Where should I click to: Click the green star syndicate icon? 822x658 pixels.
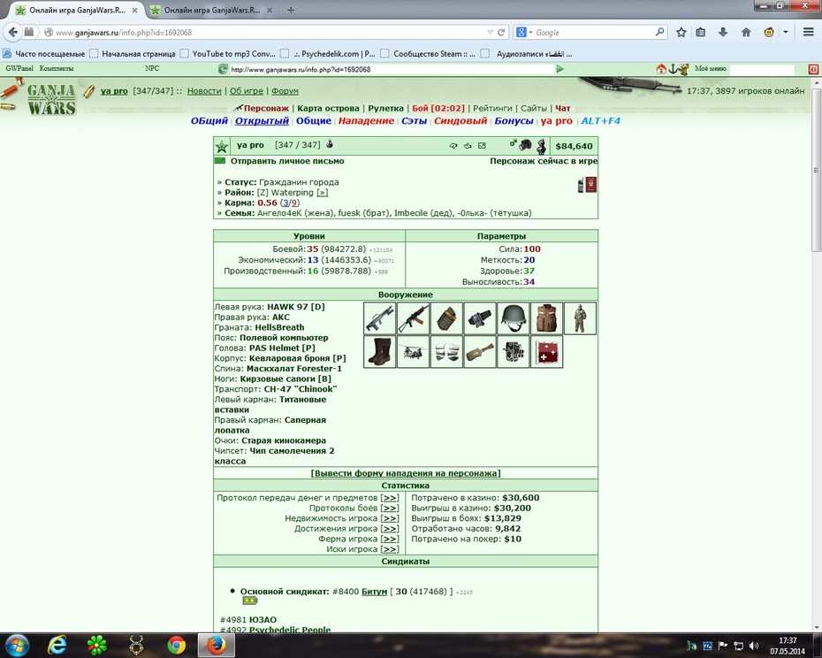tap(222, 147)
